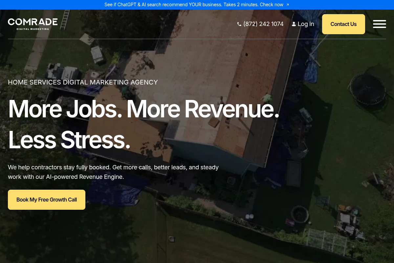Open the hamburger navigation menu

point(379,24)
